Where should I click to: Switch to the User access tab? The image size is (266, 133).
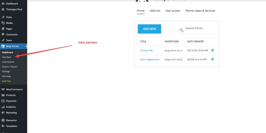pyautogui.click(x=173, y=11)
